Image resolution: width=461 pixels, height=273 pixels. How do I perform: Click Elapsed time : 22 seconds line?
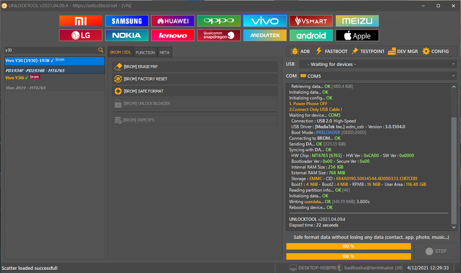pyautogui.click(x=314, y=225)
